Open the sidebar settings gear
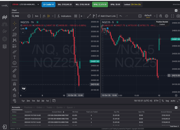This screenshot has width=180, height=130. pyautogui.click(x=5, y=39)
